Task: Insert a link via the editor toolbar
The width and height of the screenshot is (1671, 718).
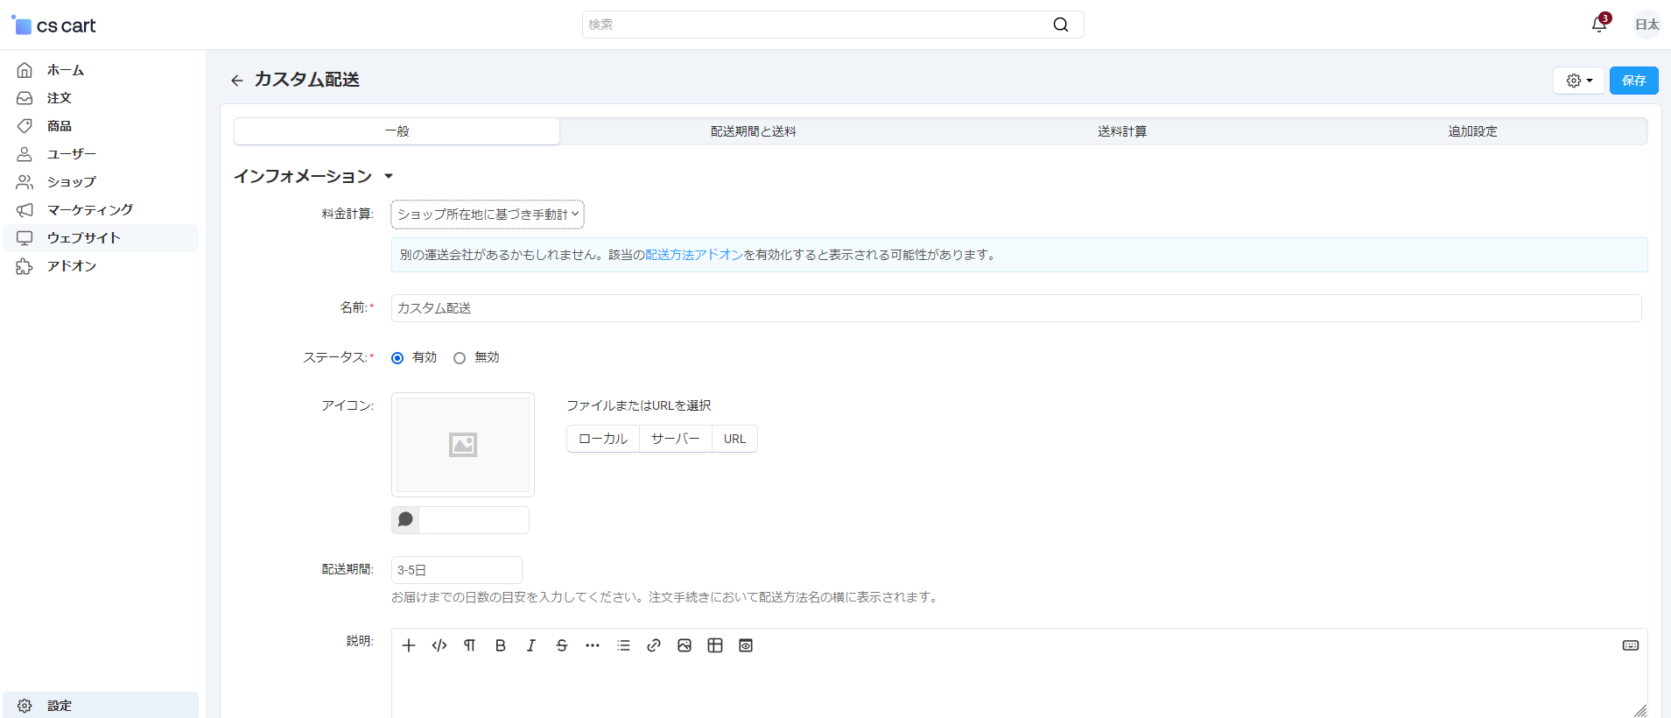Action: (x=654, y=645)
